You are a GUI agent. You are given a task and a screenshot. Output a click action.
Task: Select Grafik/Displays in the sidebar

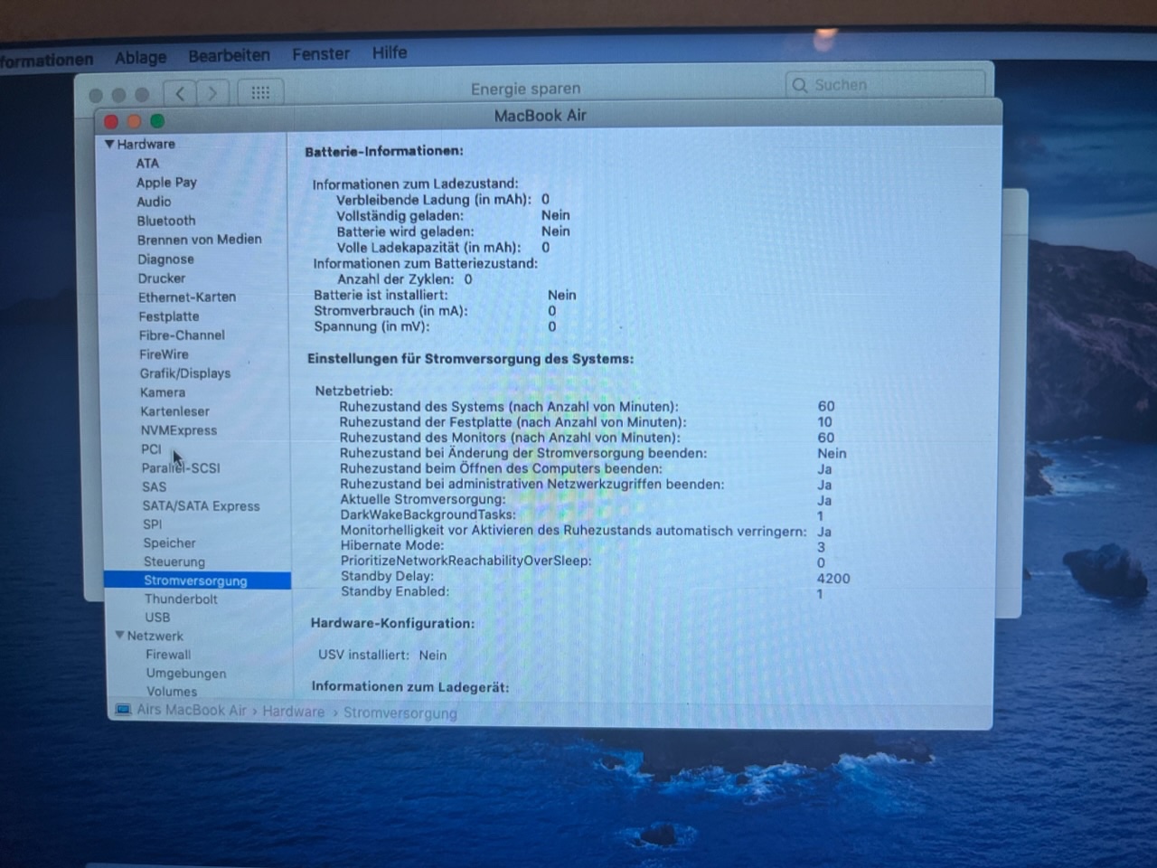pyautogui.click(x=185, y=373)
